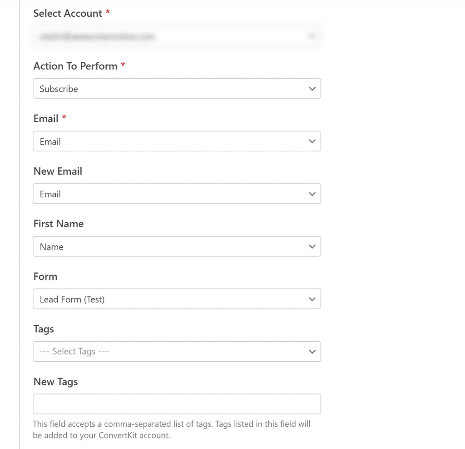Click the Action To Perform label
Image resolution: width=465 pixels, height=449 pixels.
[75, 66]
